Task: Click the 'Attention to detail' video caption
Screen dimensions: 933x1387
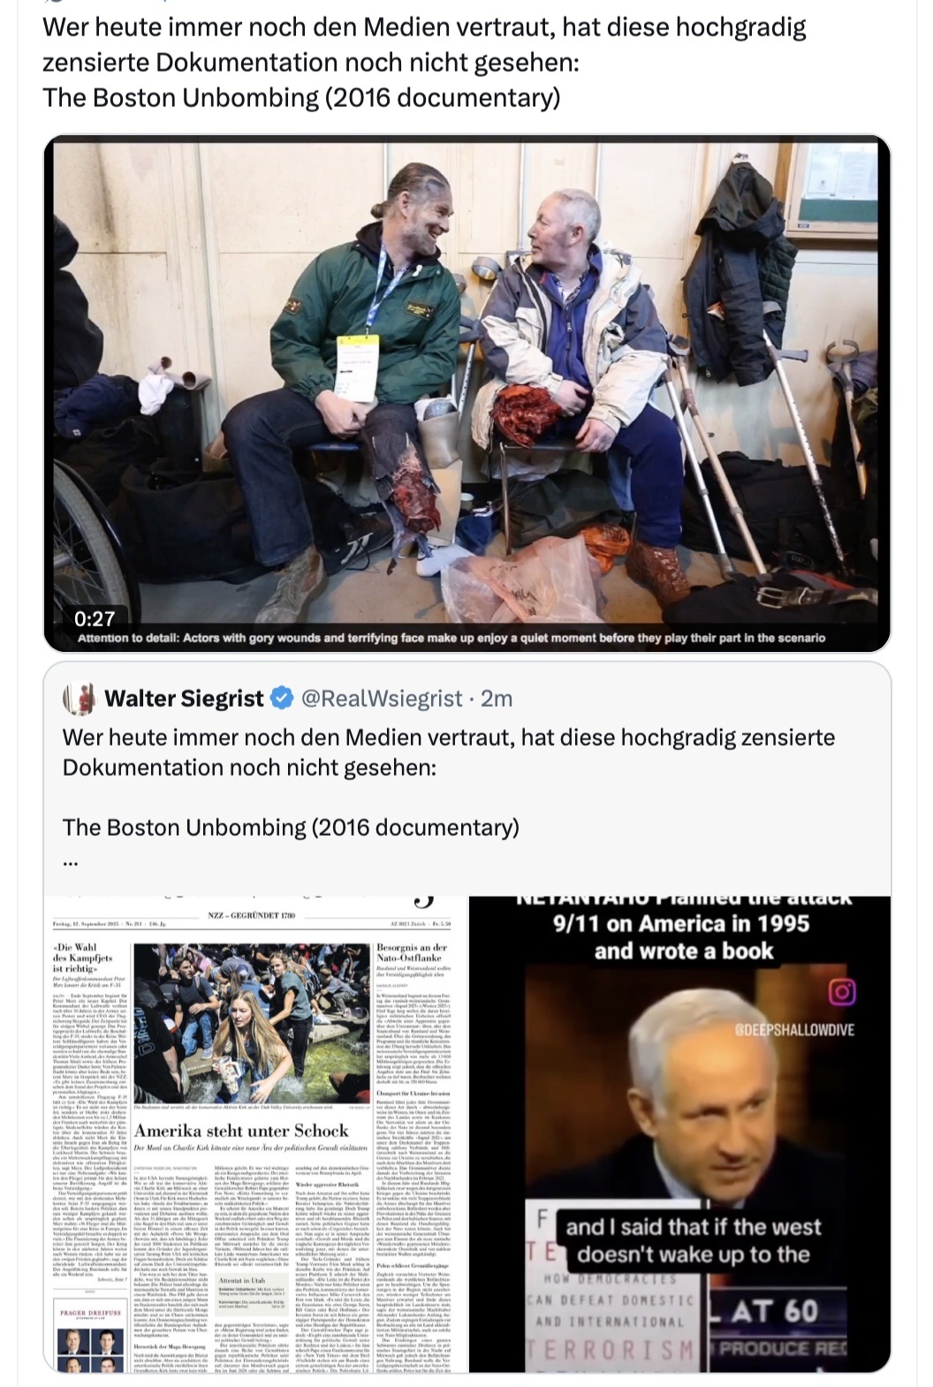Action: click(451, 638)
